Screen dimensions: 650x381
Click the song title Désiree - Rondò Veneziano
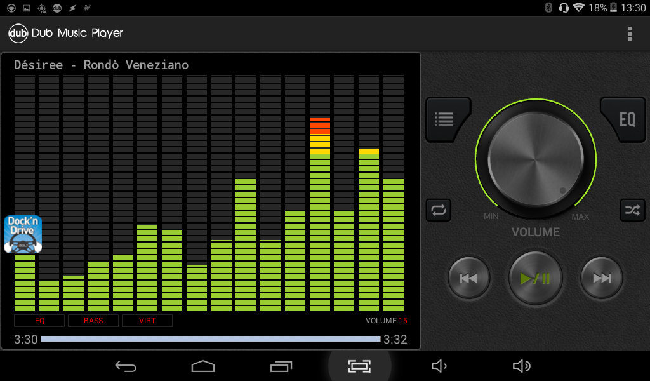tap(102, 65)
